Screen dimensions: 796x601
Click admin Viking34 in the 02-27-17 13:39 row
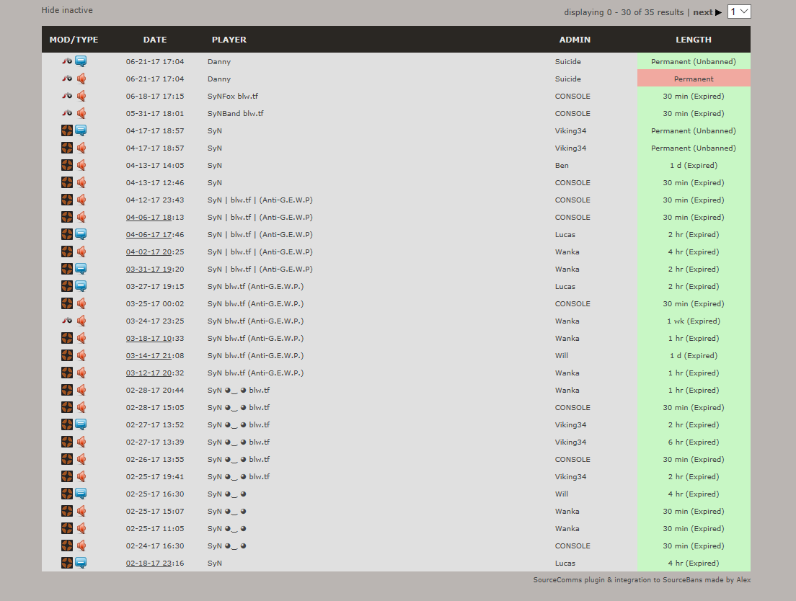click(x=570, y=442)
